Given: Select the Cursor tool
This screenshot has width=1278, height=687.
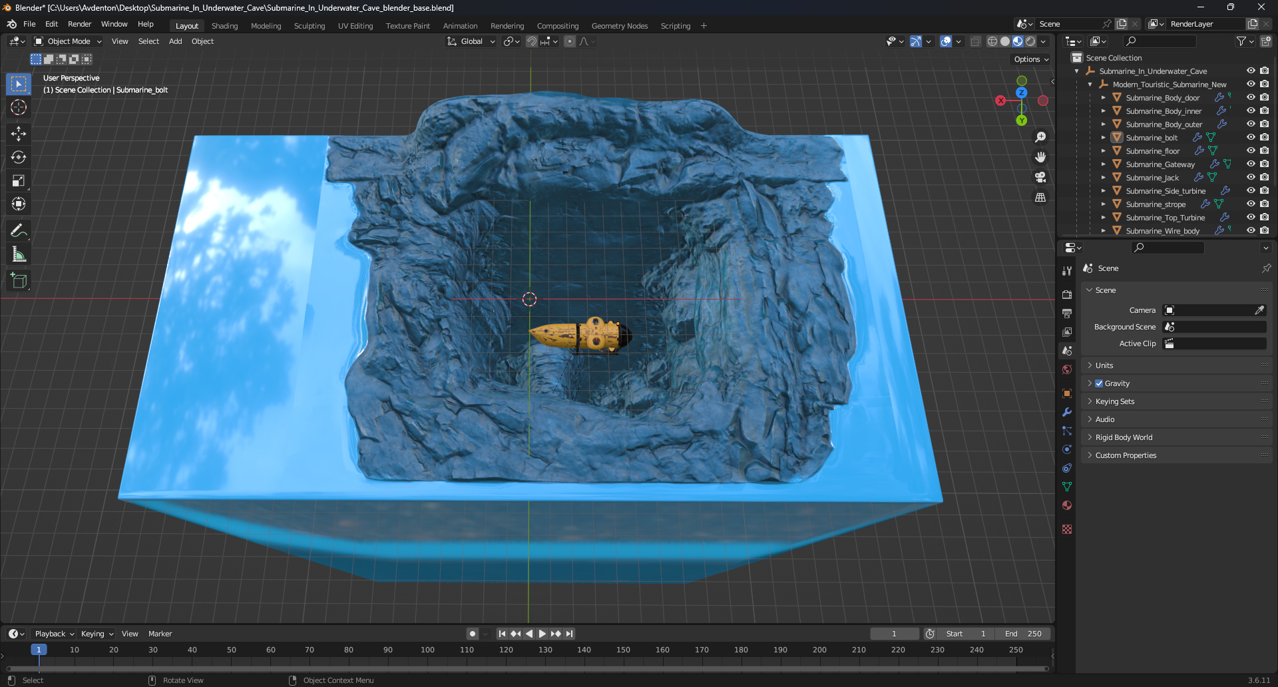Looking at the screenshot, I should pos(19,107).
